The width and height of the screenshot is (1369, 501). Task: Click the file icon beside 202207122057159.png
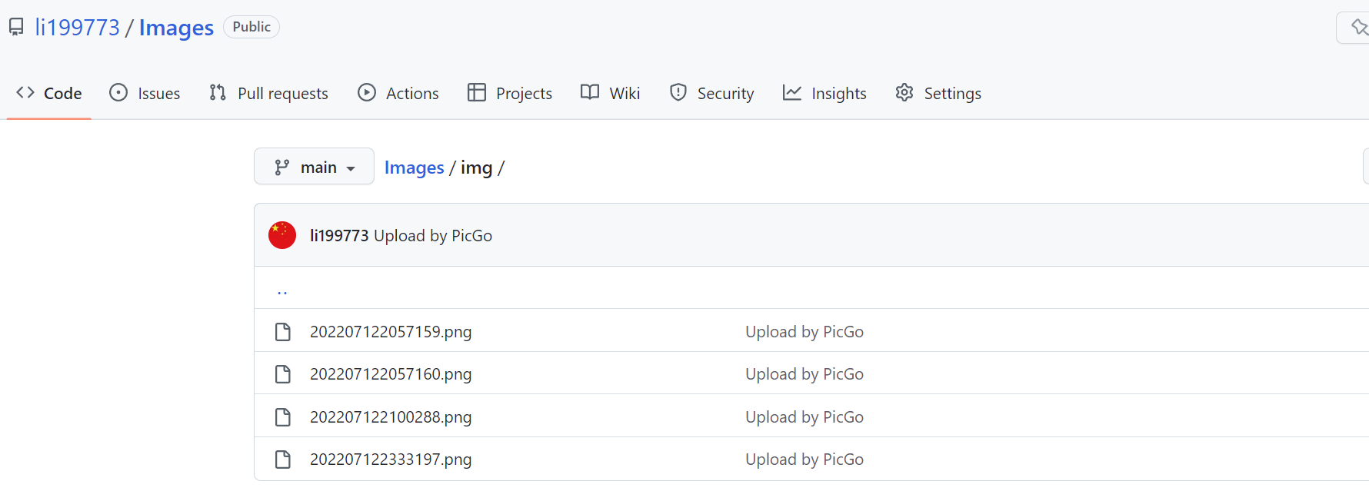pyautogui.click(x=282, y=331)
